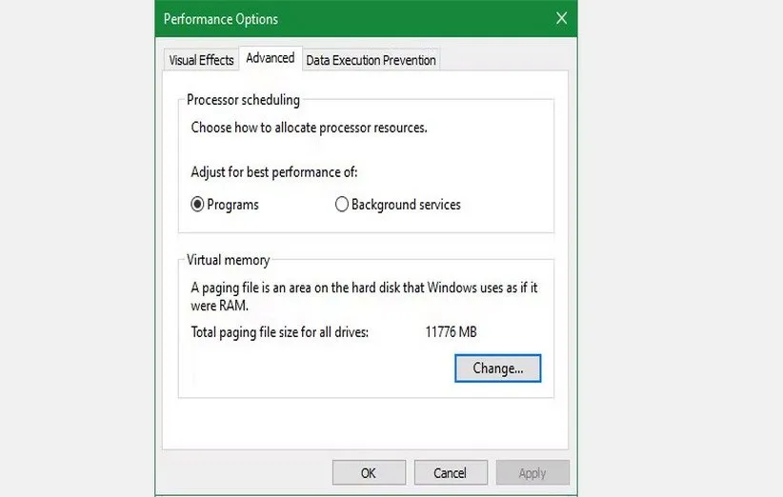The width and height of the screenshot is (783, 497).
Task: Click the Change... virtual memory button
Action: [498, 368]
